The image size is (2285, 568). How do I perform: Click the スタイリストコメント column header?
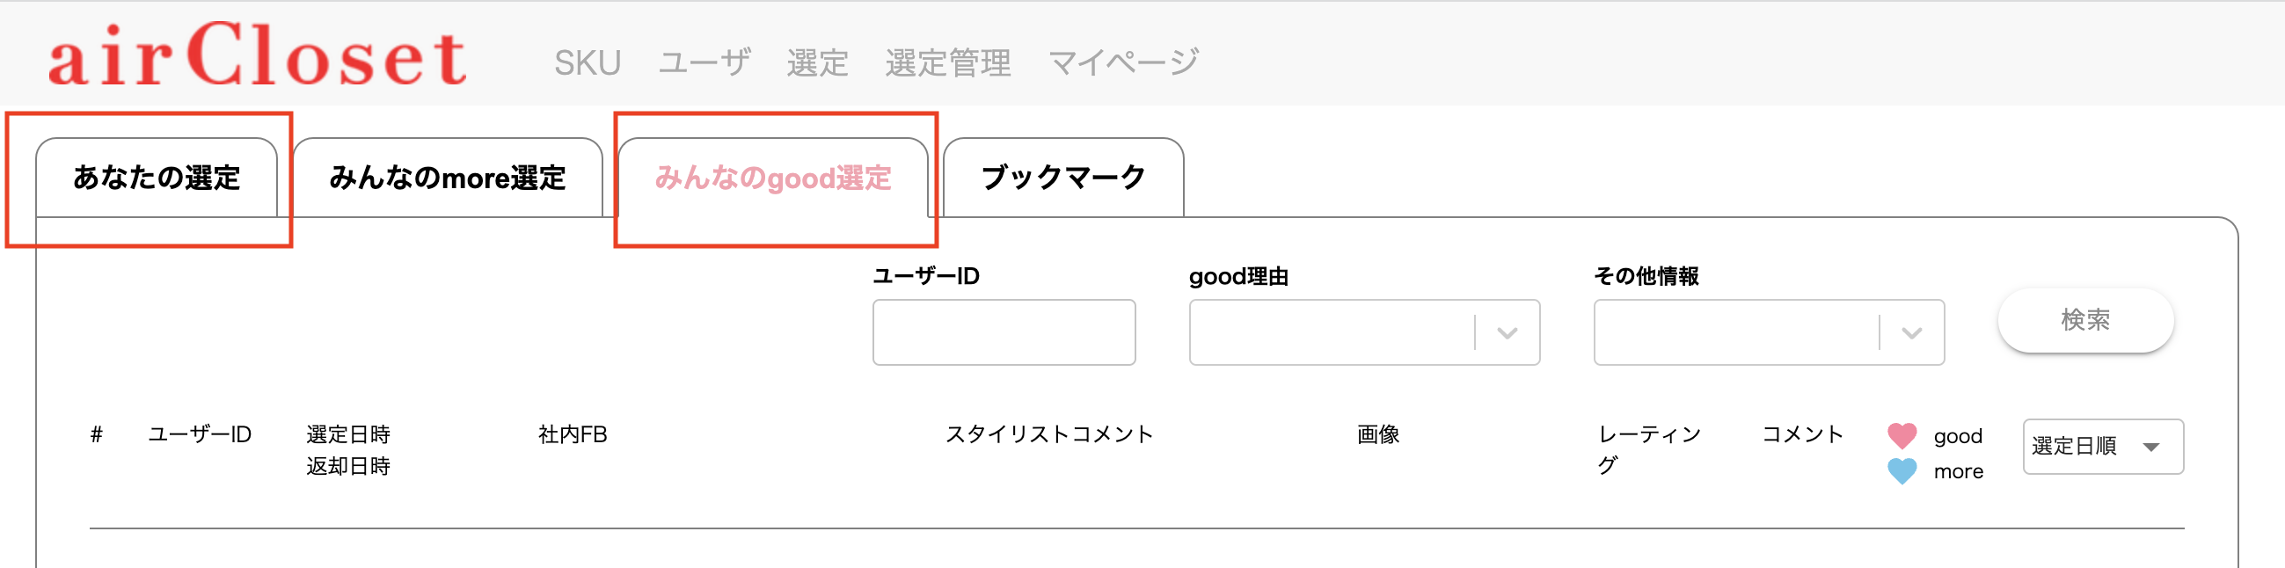(x=1048, y=434)
